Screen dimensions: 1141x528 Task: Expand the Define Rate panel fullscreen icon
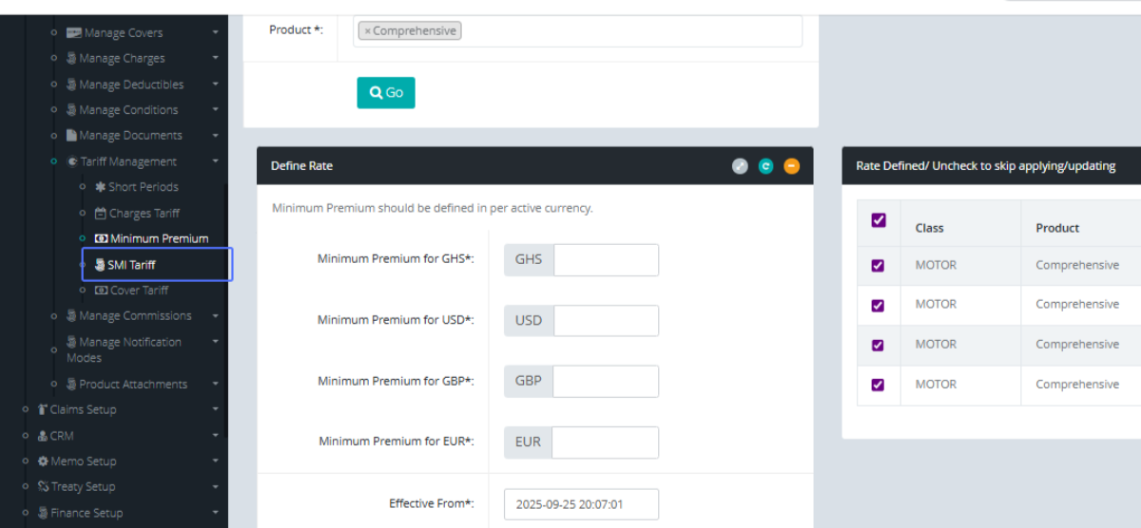point(740,166)
